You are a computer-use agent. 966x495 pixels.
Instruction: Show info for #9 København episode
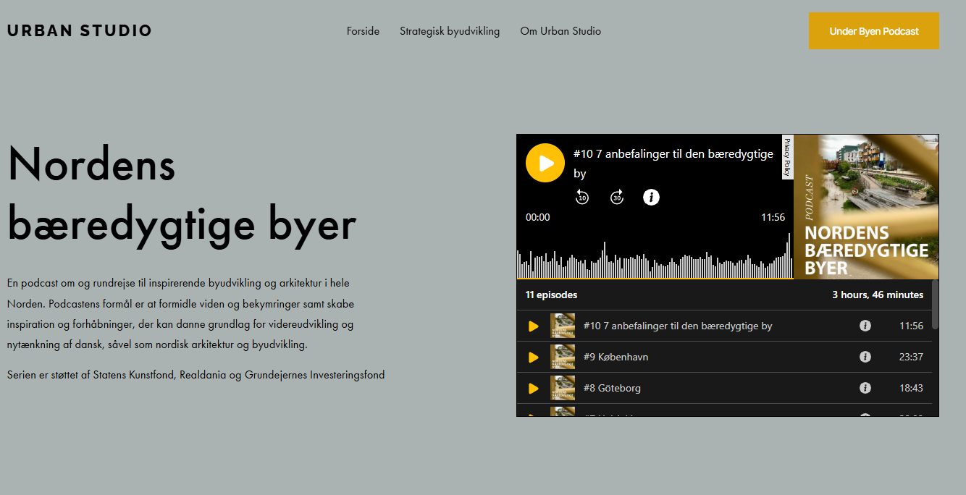coord(865,357)
